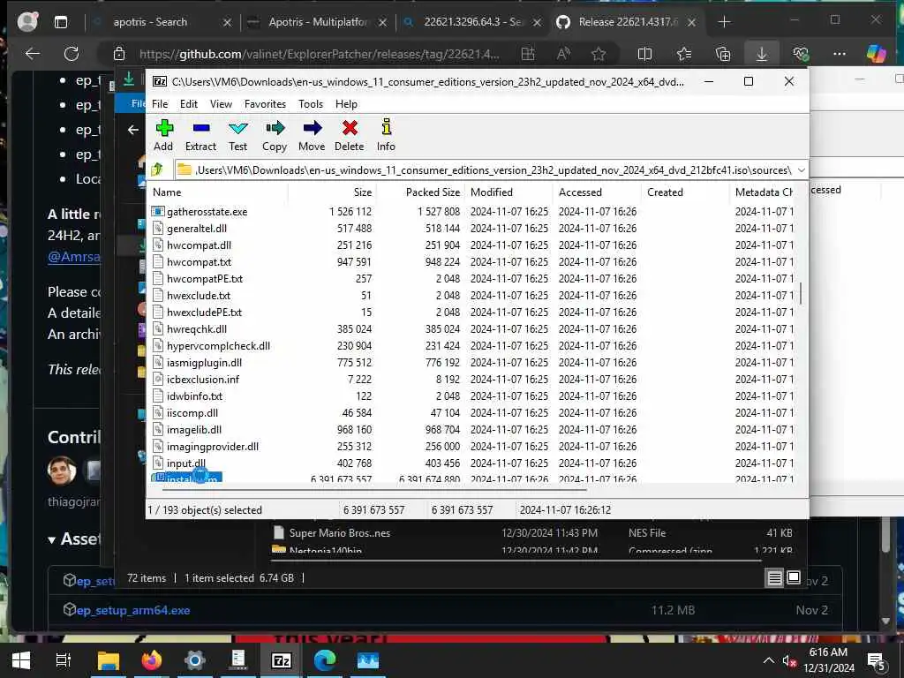This screenshot has width=904, height=678.
Task: Refresh the GitHub page in Edge
Action: (x=71, y=54)
